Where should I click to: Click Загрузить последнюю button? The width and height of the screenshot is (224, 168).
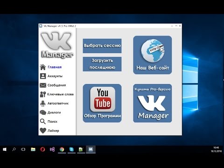pyautogui.click(x=102, y=64)
